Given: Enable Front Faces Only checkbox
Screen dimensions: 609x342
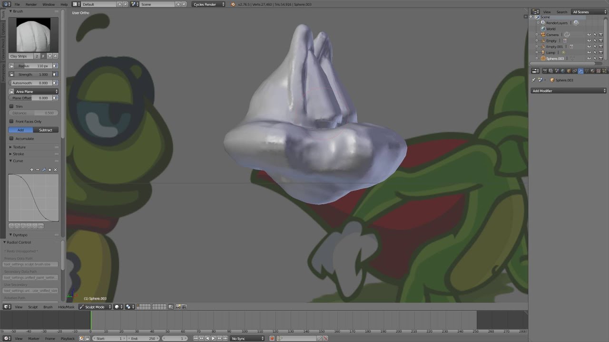Looking at the screenshot, I should pos(11,122).
